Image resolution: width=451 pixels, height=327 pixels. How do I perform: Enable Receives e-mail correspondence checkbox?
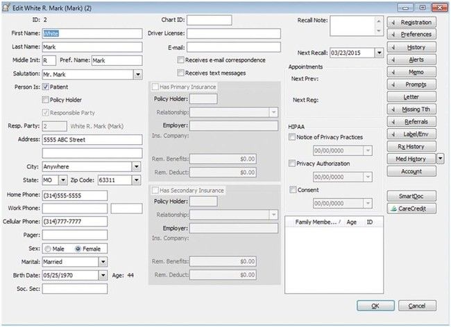click(x=181, y=60)
